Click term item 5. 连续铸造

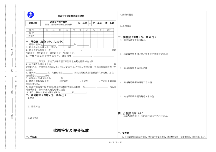[125, 26]
